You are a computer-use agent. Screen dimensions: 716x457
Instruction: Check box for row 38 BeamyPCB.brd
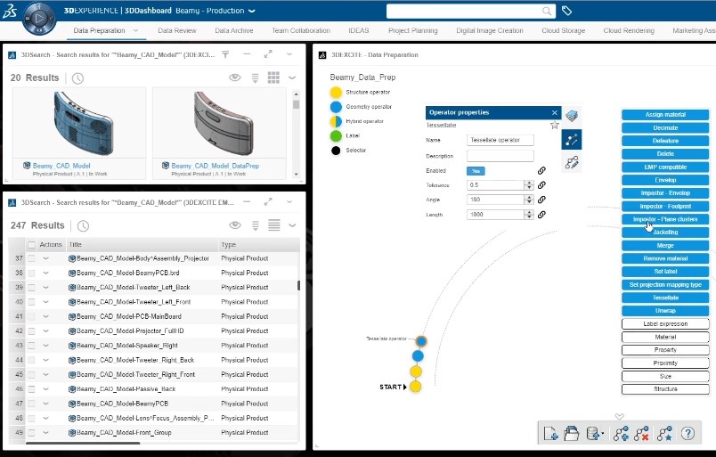click(x=31, y=273)
